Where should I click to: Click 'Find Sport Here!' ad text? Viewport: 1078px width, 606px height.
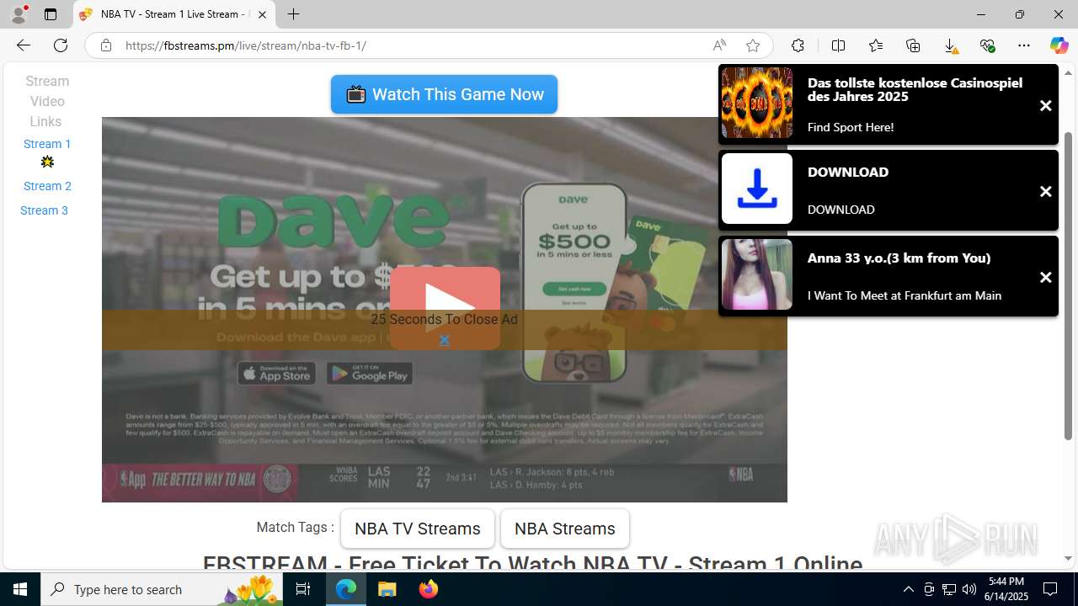[x=851, y=127]
